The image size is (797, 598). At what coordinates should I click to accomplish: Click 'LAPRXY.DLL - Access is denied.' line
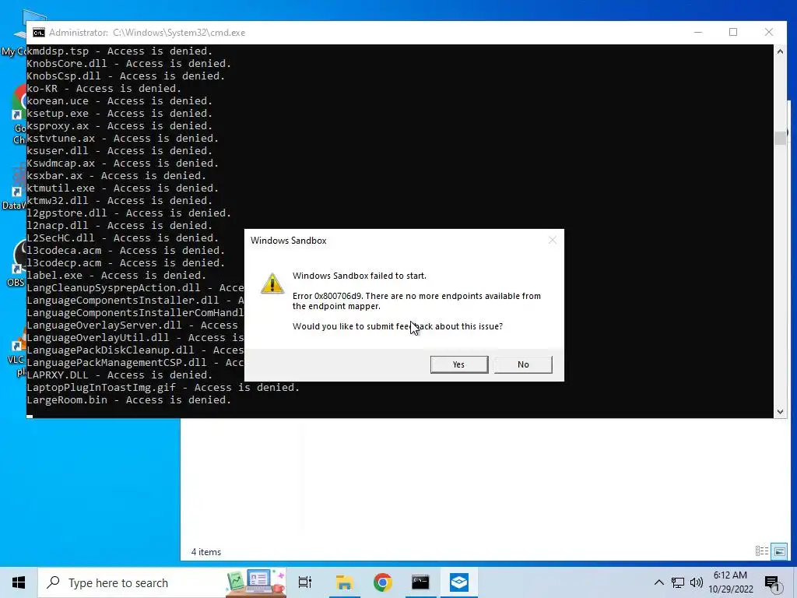(119, 375)
